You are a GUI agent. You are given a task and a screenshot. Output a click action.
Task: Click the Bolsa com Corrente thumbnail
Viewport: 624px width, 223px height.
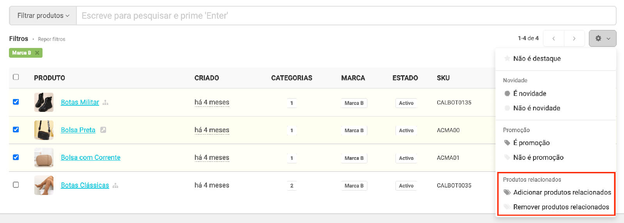point(44,158)
